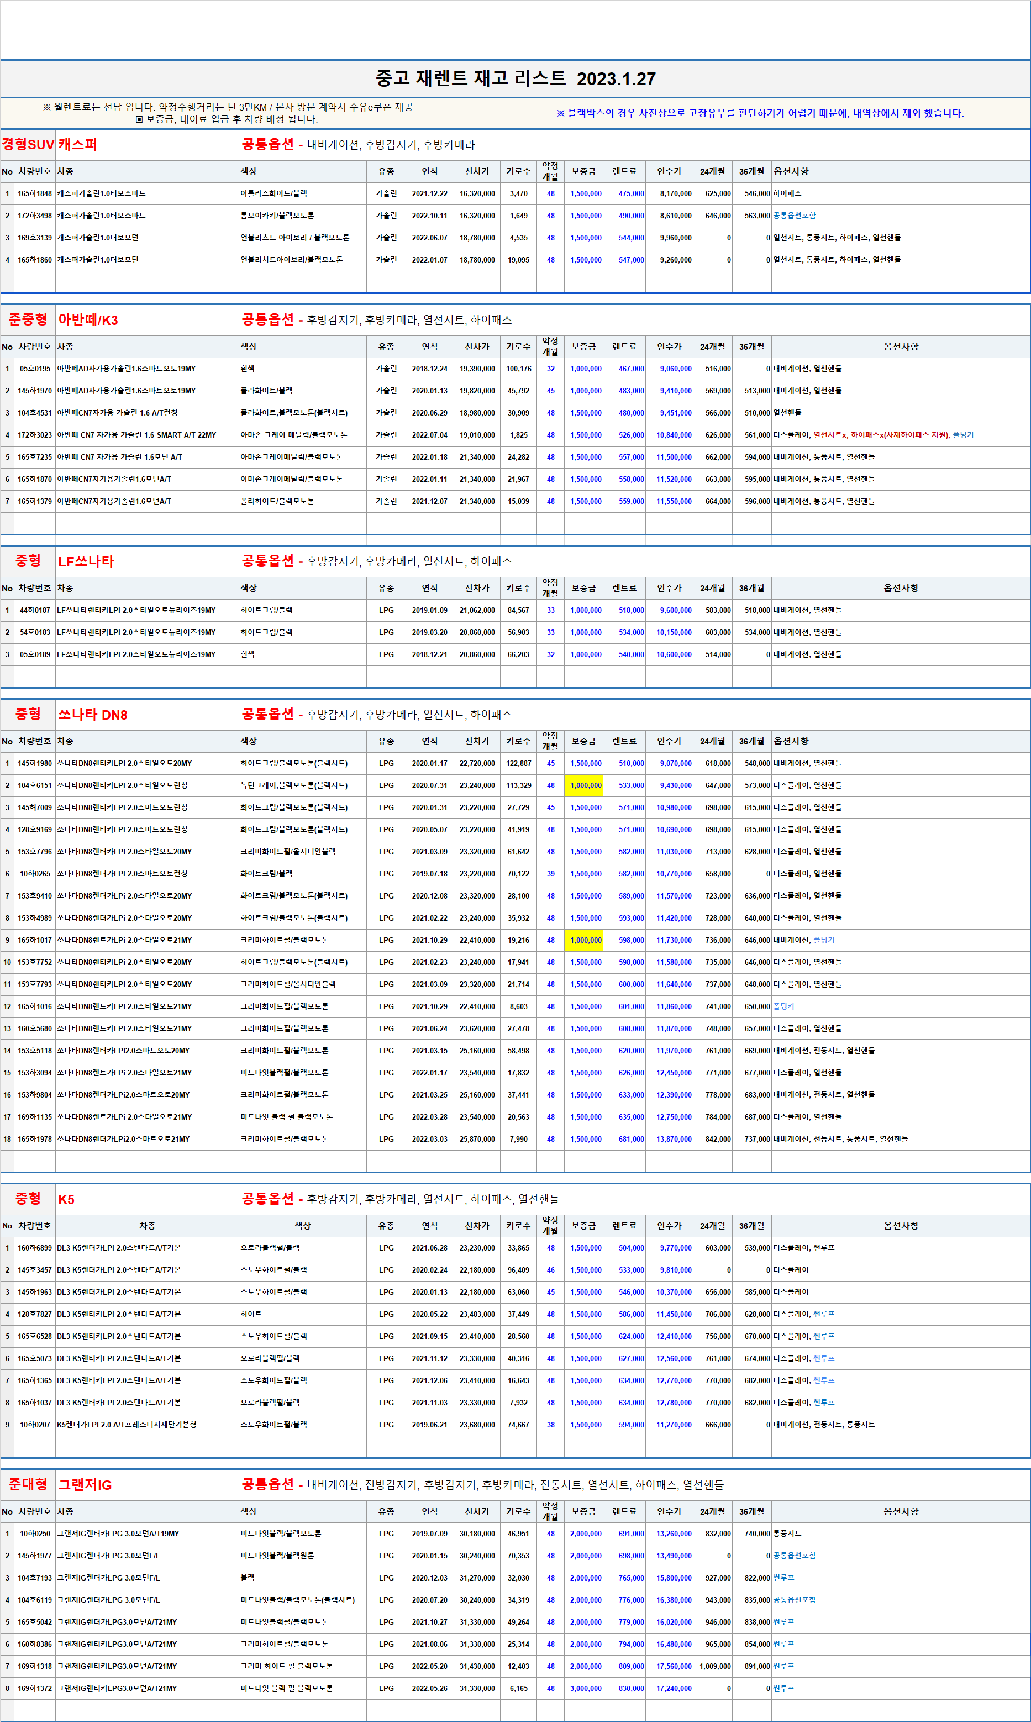Click vehicle number "165호5042"
The width and height of the screenshot is (1031, 1722).
point(35,1623)
